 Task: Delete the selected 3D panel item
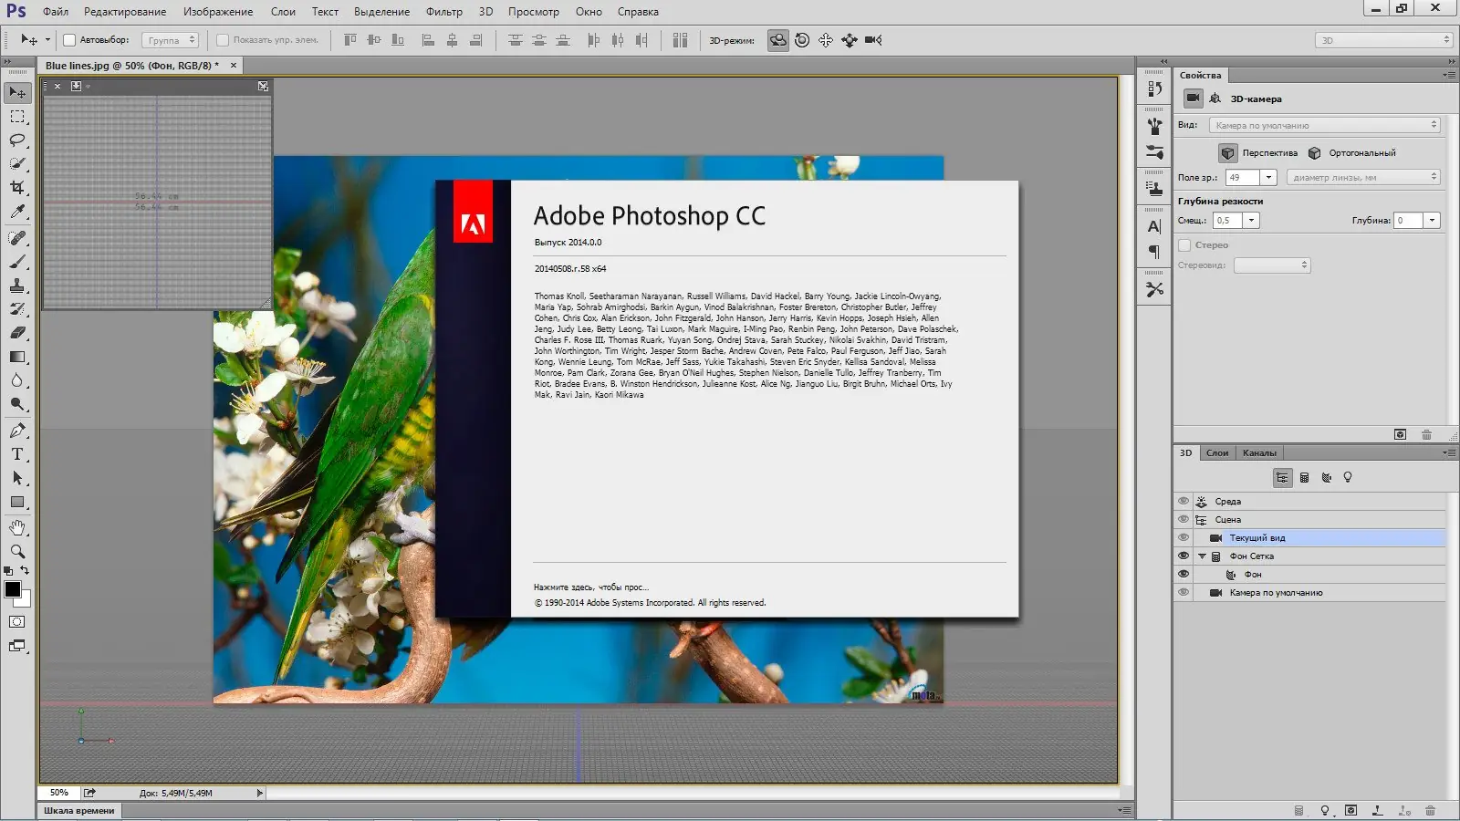pos(1430,810)
